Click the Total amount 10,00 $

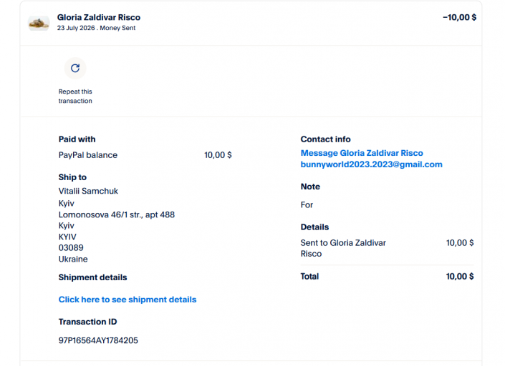tap(460, 277)
